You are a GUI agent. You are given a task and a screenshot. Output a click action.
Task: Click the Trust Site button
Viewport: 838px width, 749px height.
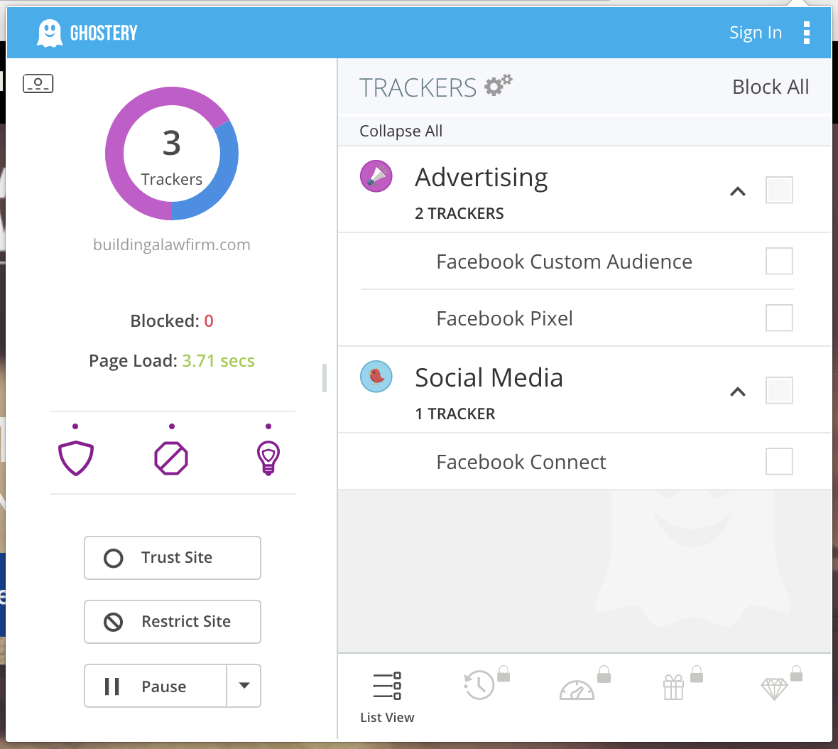pos(173,558)
